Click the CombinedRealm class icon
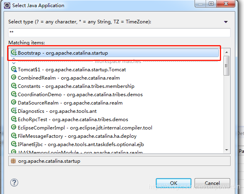 tap(14, 77)
